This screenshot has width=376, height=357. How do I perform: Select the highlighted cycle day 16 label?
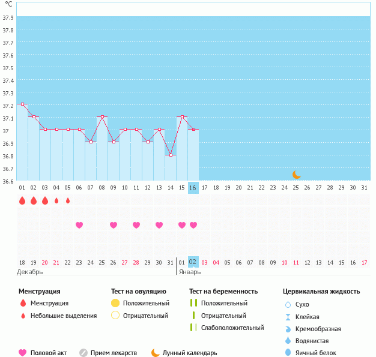pos(193,188)
